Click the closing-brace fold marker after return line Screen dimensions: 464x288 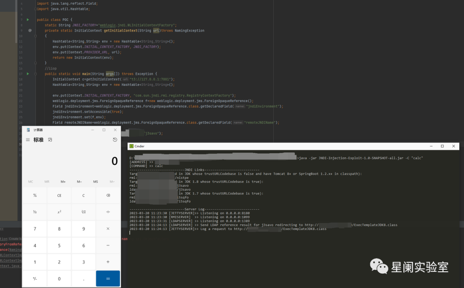tap(36, 63)
